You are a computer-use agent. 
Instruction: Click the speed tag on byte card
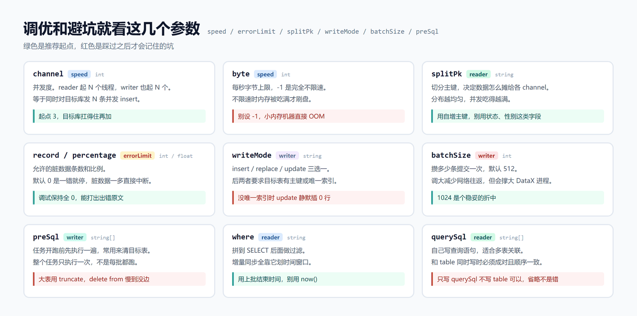click(265, 74)
